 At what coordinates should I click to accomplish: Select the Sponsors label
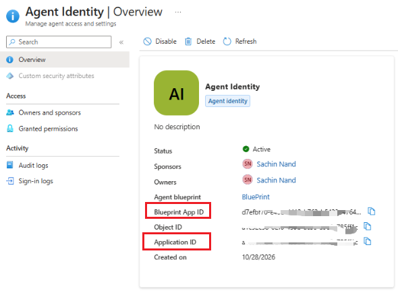(167, 167)
